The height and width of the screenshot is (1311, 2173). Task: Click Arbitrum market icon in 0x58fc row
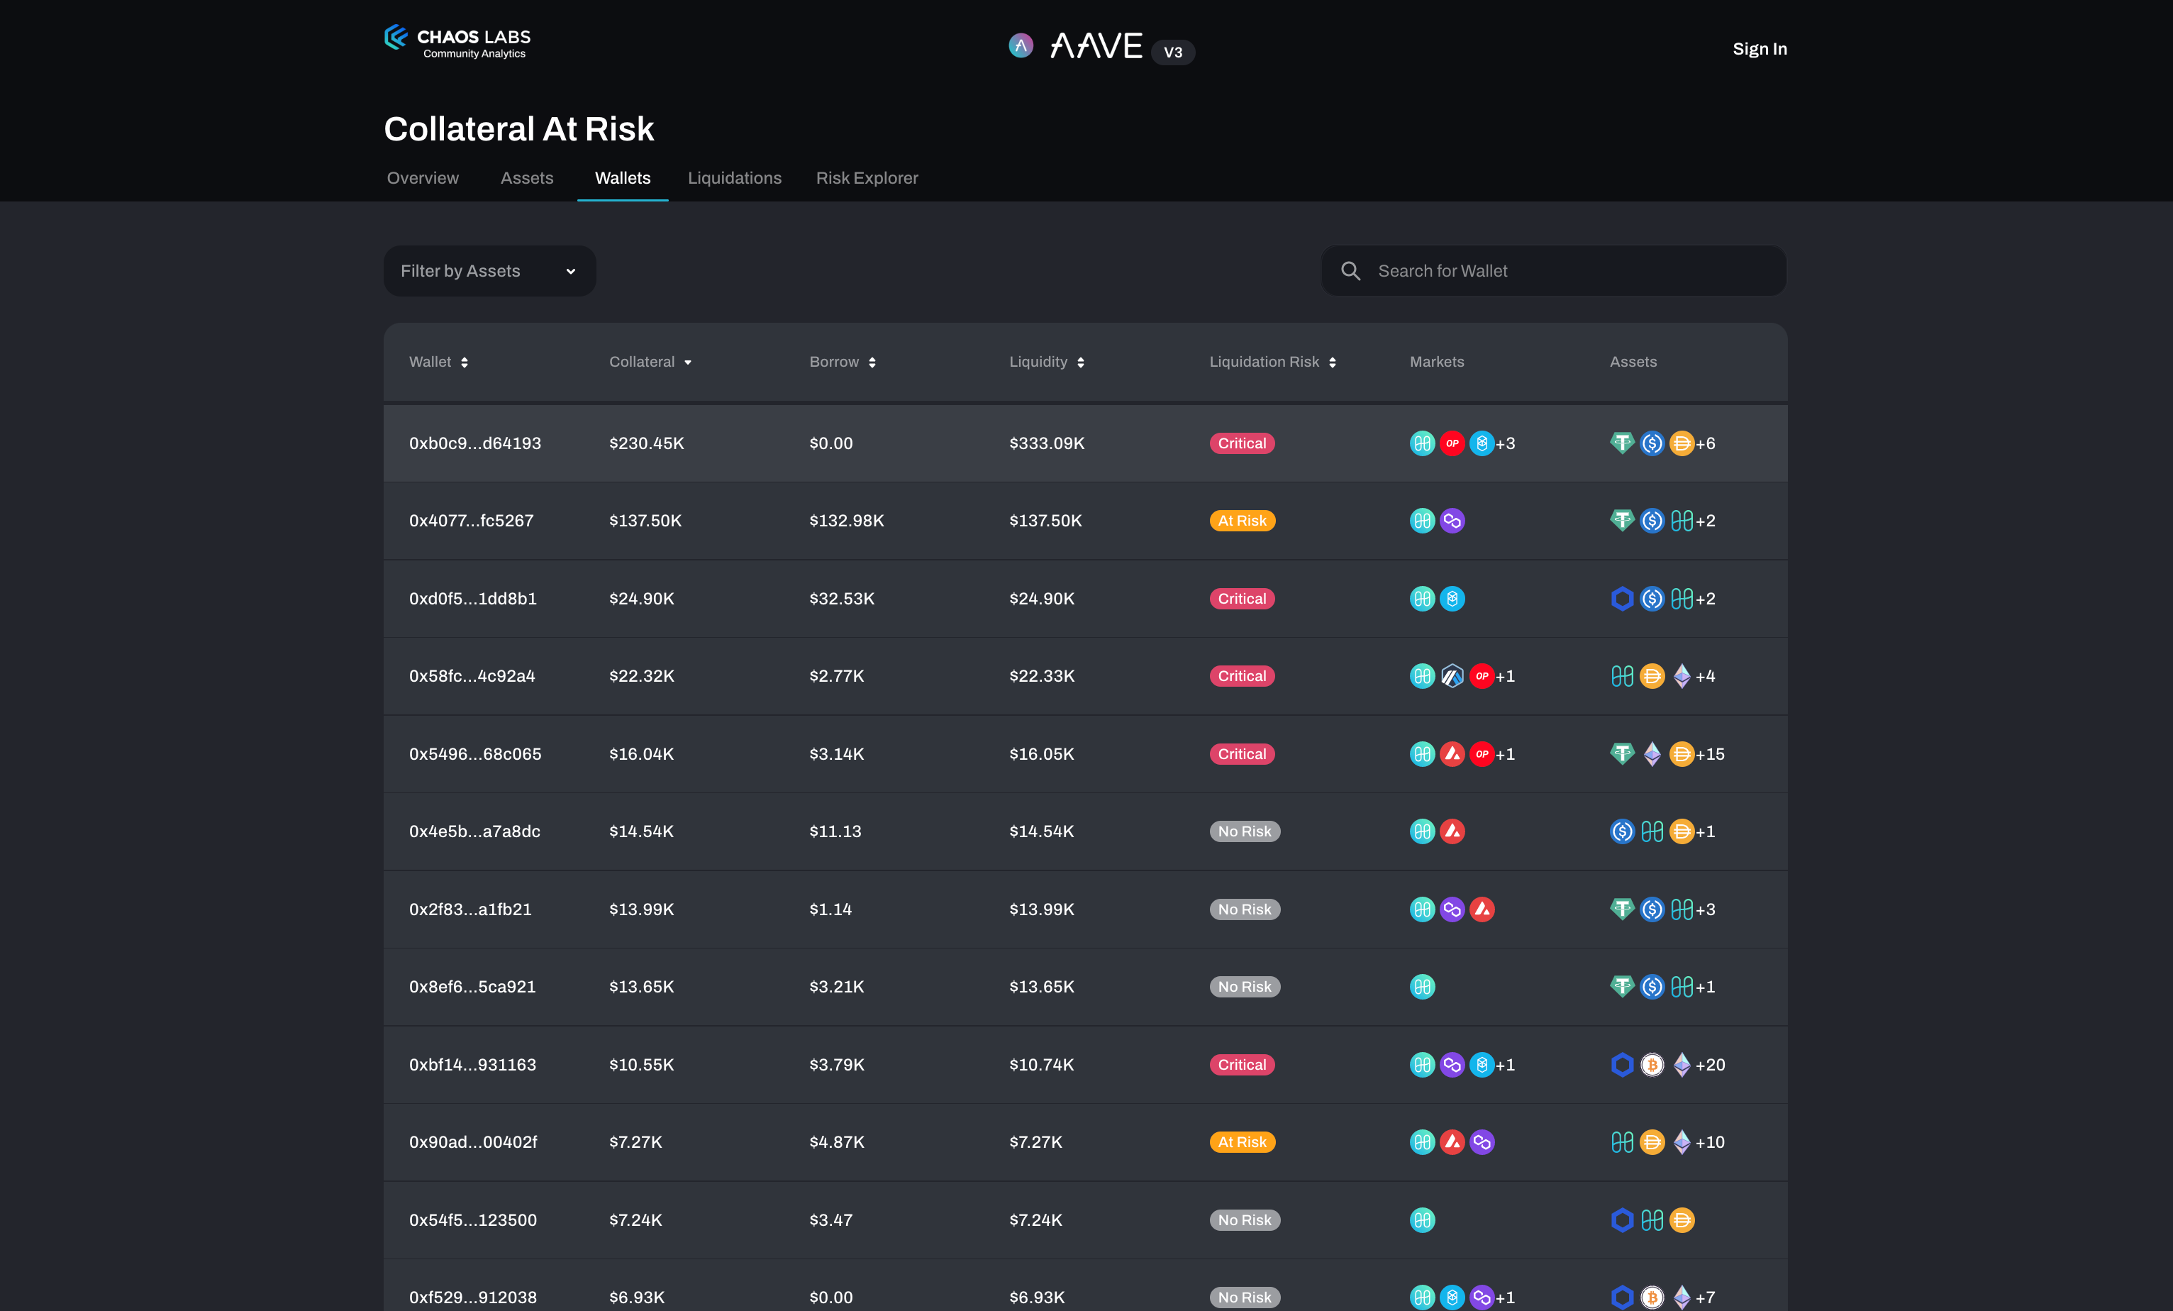[1452, 676]
